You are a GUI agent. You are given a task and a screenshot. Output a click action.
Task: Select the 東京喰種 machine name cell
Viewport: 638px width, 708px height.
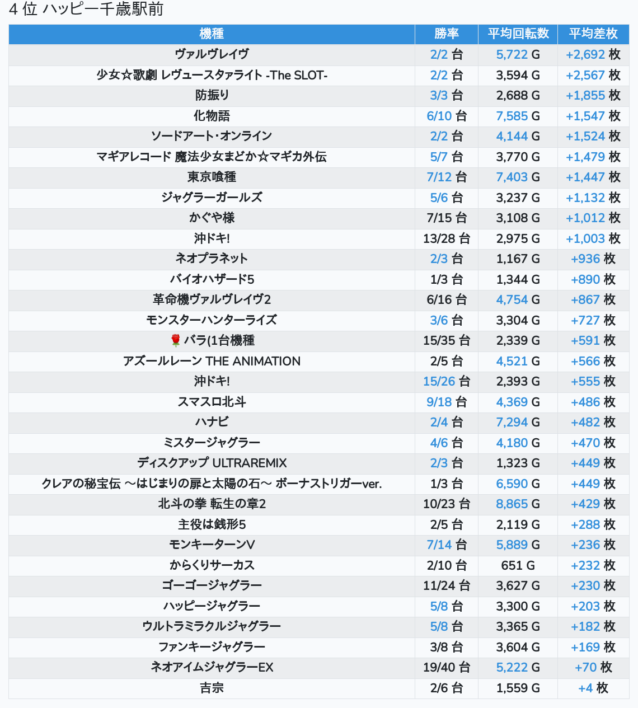[x=212, y=177]
